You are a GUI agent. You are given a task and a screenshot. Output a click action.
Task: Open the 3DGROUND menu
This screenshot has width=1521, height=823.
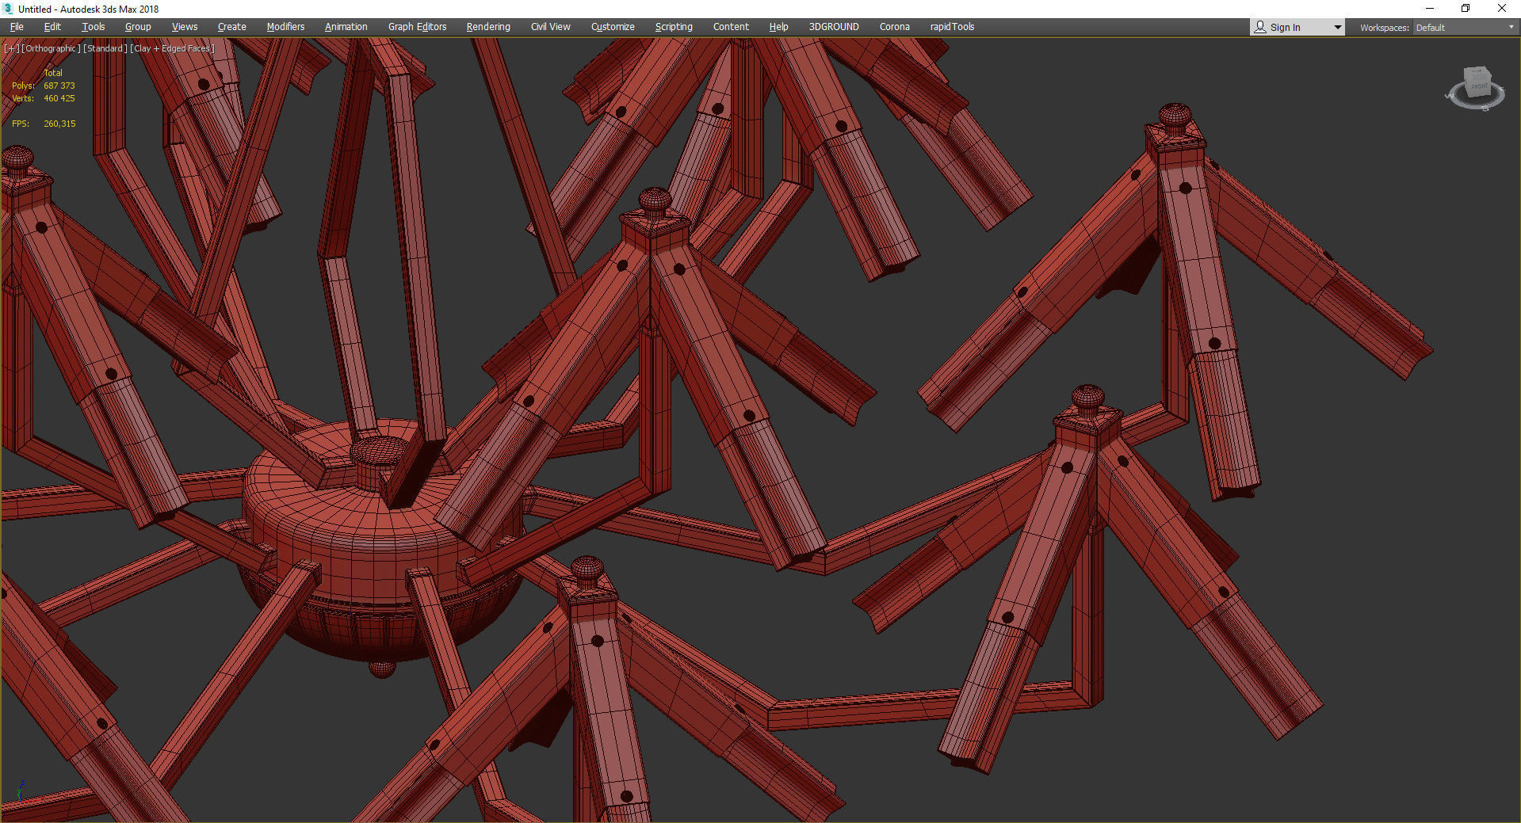[833, 27]
